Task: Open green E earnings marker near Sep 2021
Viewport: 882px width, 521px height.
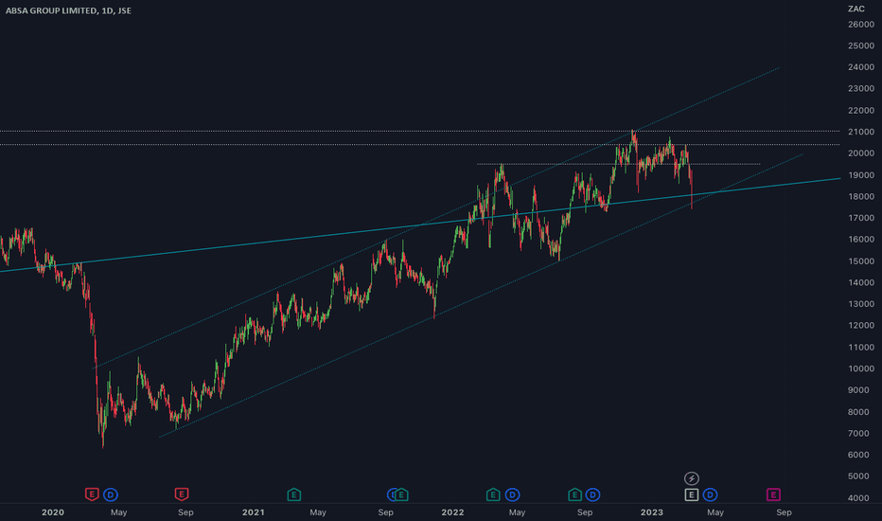Action: click(401, 495)
